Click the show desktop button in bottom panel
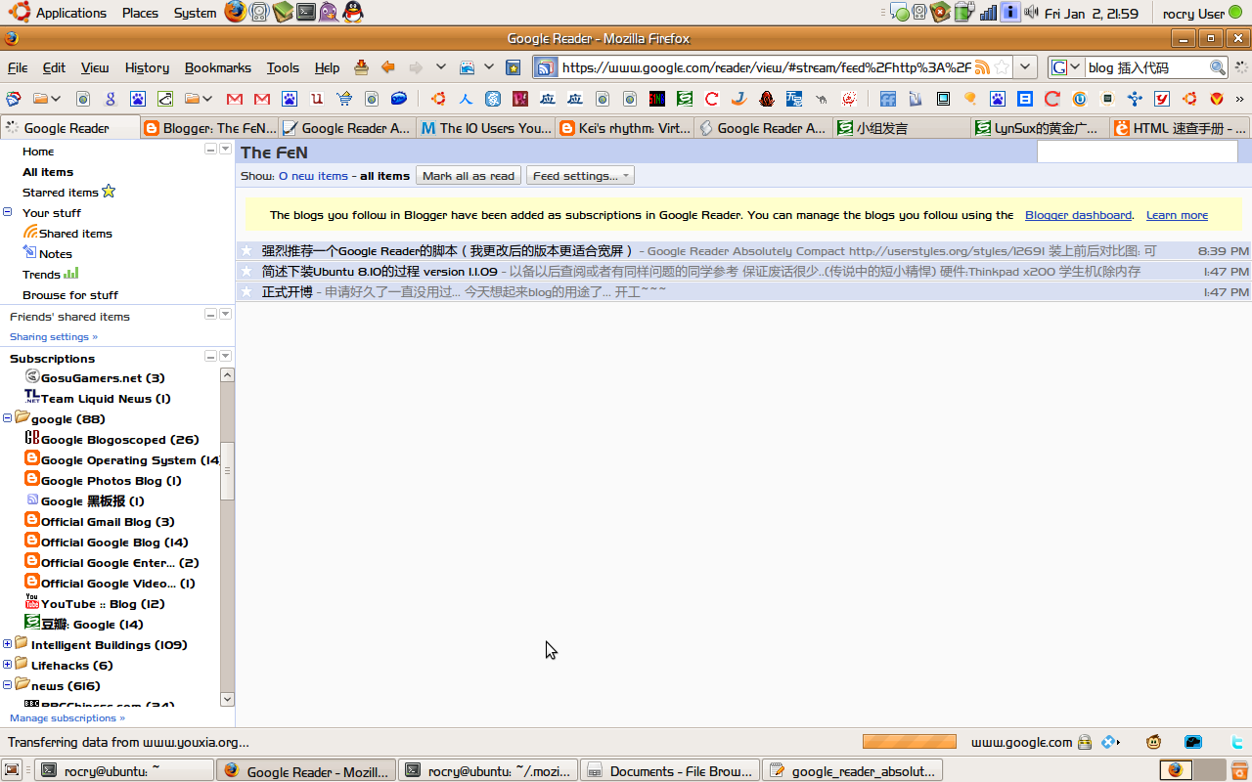This screenshot has width=1252, height=782. click(x=13, y=769)
